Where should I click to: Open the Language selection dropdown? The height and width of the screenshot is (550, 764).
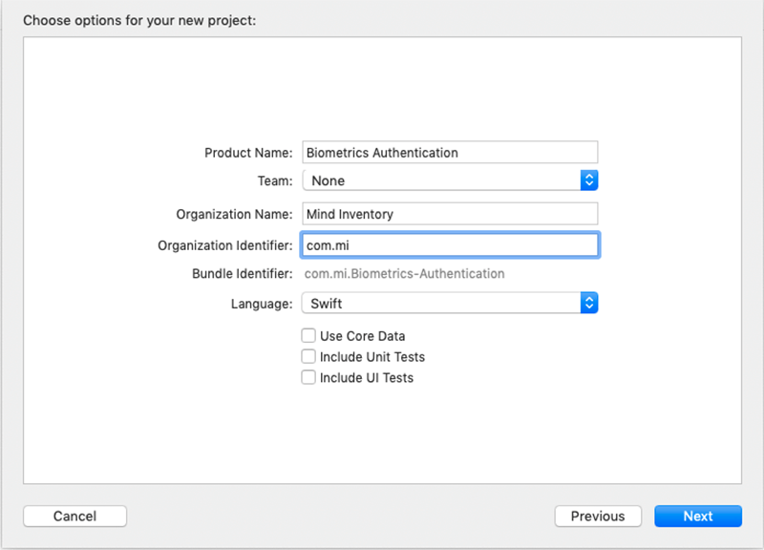coord(449,303)
